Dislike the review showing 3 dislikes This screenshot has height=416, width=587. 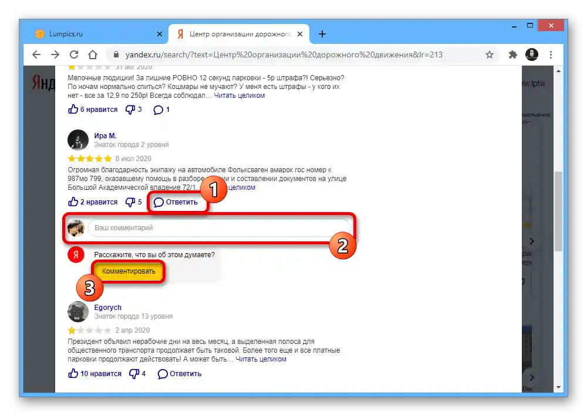click(134, 110)
